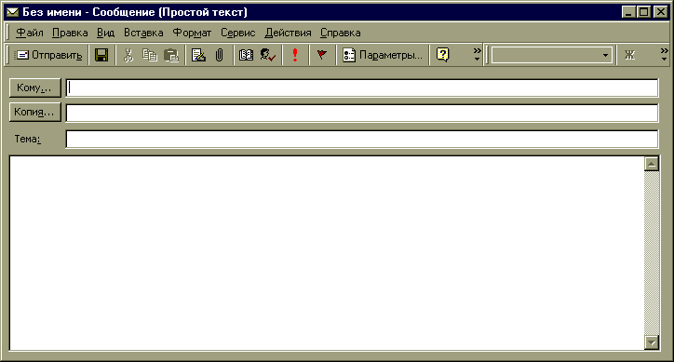Open the font dropdown combo box
The image size is (674, 362).
click(x=552, y=55)
